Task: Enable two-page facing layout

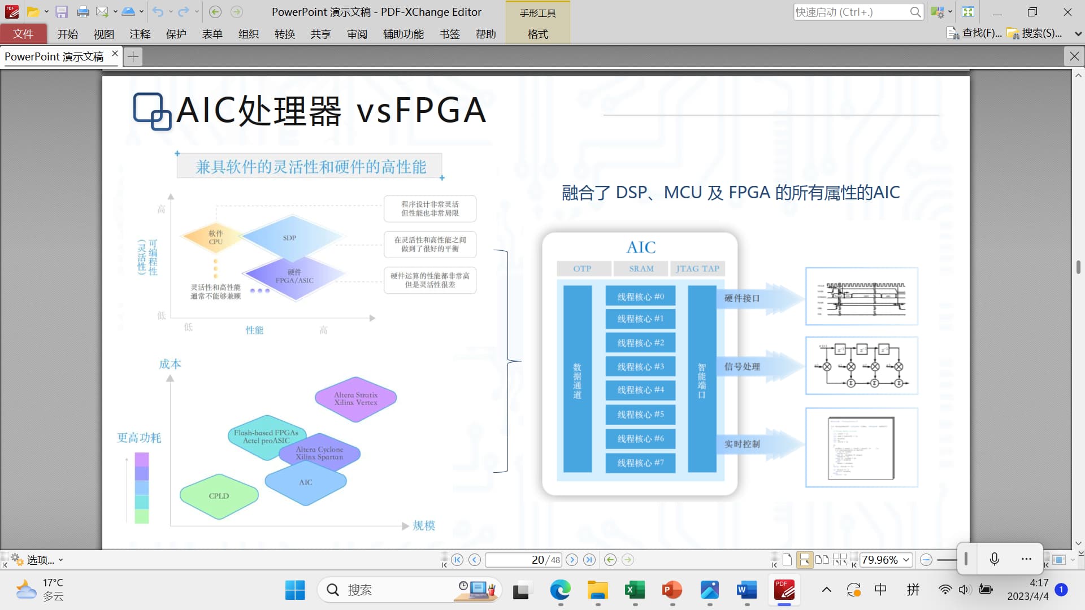Action: 822,560
